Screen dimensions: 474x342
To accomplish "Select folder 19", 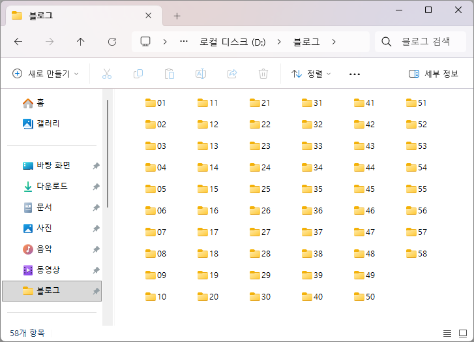I will click(208, 275).
